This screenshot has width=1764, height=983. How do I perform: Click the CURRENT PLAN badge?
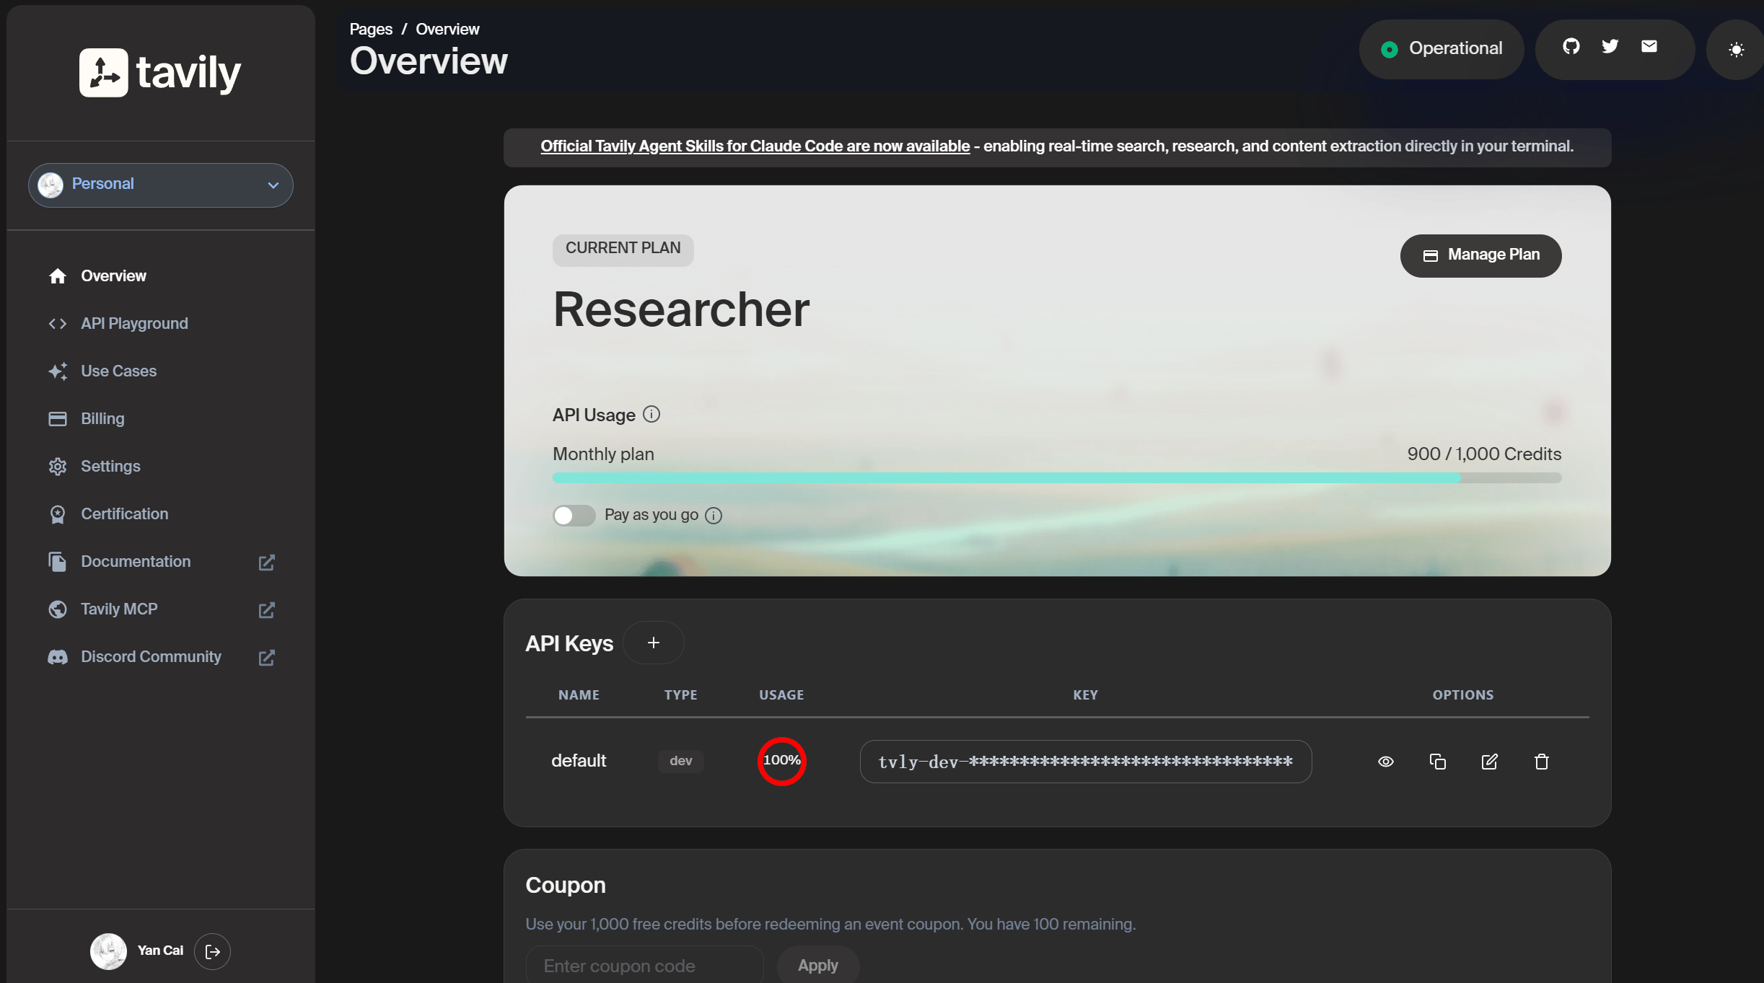623,250
